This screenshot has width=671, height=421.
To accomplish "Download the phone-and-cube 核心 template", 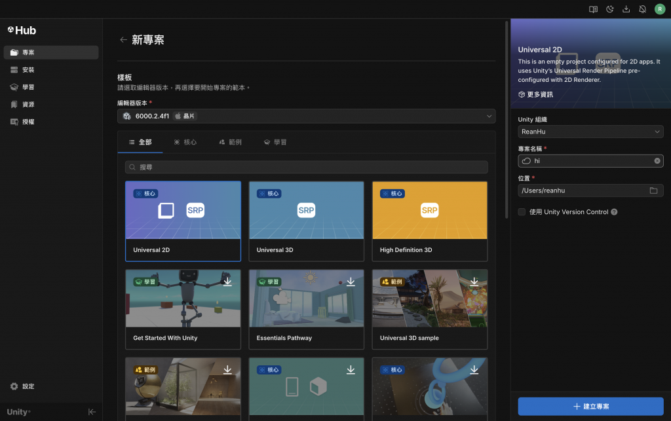I will (351, 370).
